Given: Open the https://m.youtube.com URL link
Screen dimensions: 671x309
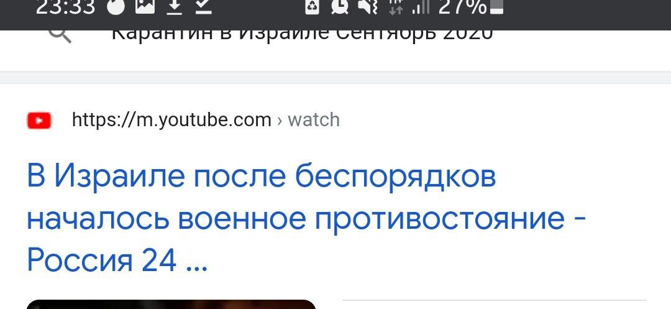Looking at the screenshot, I should pos(171,120).
